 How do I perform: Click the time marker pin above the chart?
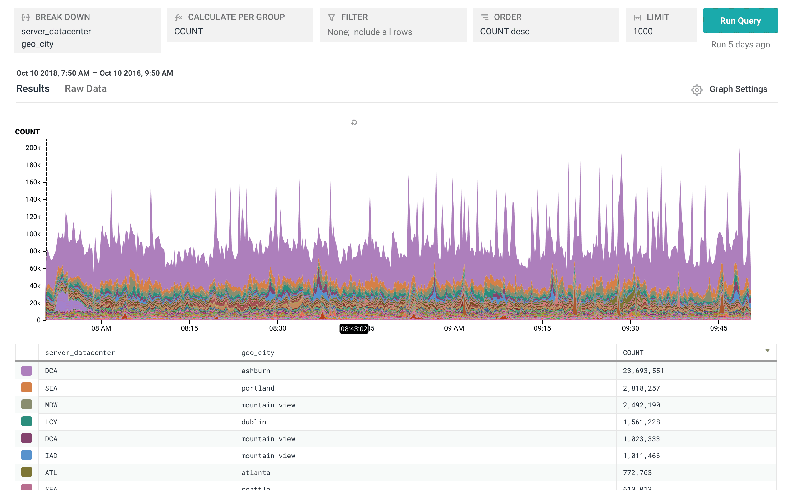pyautogui.click(x=353, y=123)
